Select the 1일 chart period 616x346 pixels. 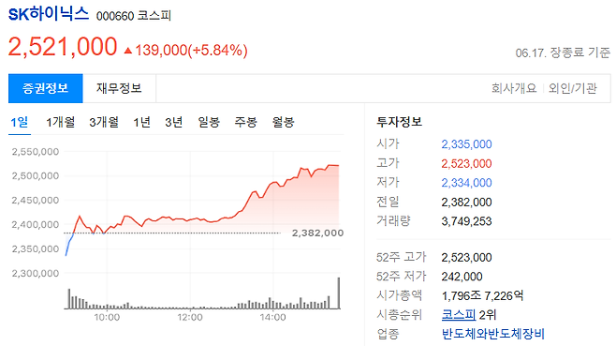(x=20, y=123)
